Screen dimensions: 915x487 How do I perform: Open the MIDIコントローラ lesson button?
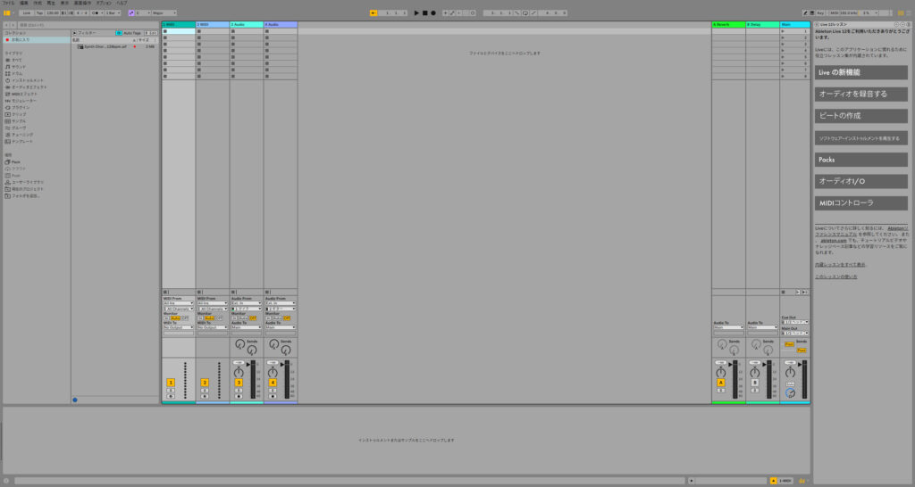point(860,202)
